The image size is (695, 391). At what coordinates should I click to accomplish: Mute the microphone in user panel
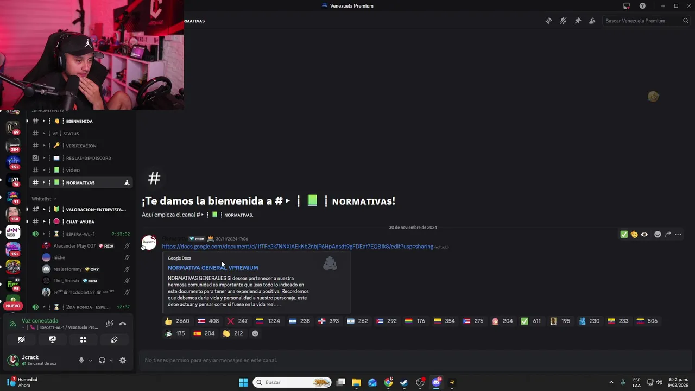(x=81, y=360)
